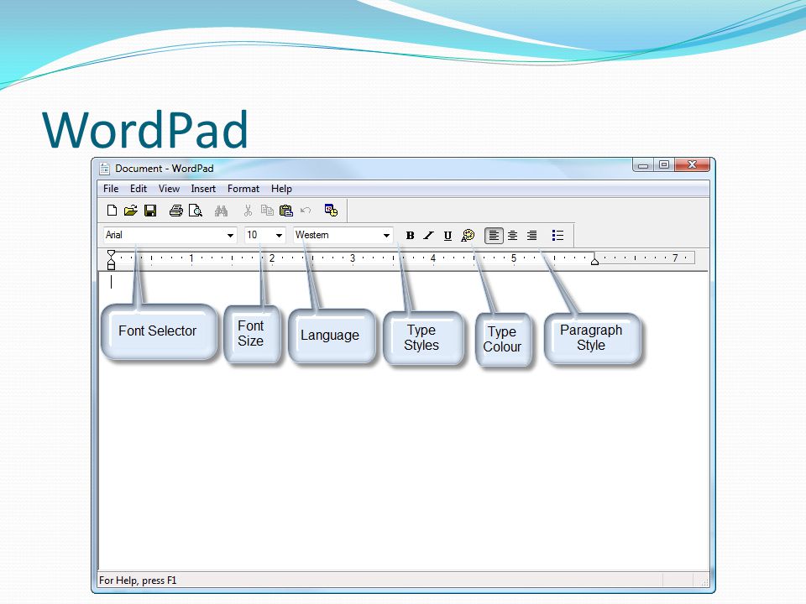Open the Edit menu
Viewport: 806px width, 604px height.
(139, 189)
